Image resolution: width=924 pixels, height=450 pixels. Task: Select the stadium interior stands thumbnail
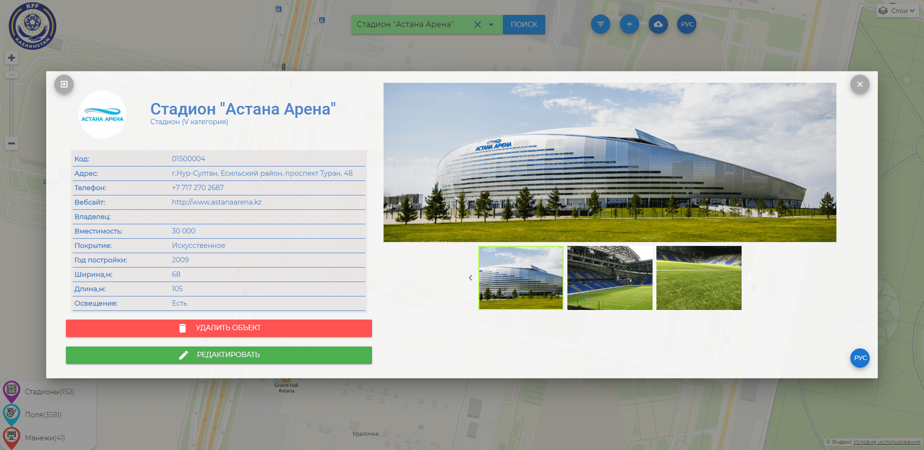click(610, 278)
